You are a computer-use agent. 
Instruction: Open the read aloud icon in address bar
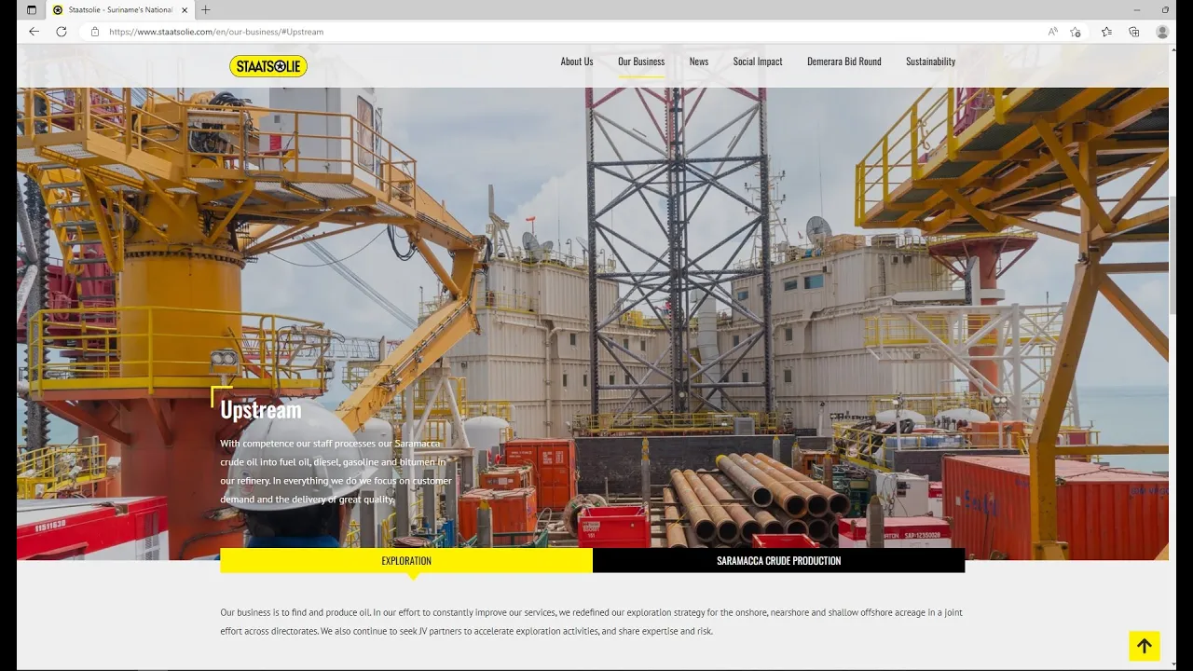point(1052,32)
